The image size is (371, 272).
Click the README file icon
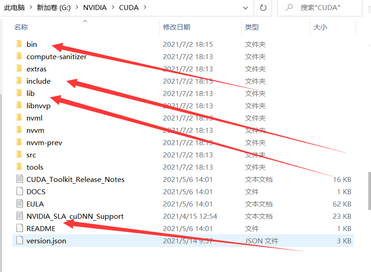[x=20, y=228]
